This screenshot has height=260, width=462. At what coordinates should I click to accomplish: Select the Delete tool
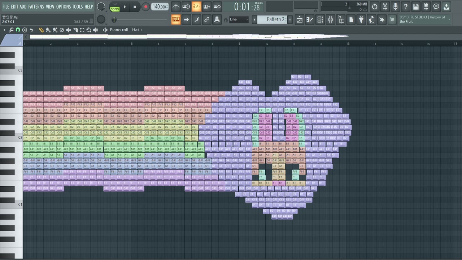tap(62, 30)
